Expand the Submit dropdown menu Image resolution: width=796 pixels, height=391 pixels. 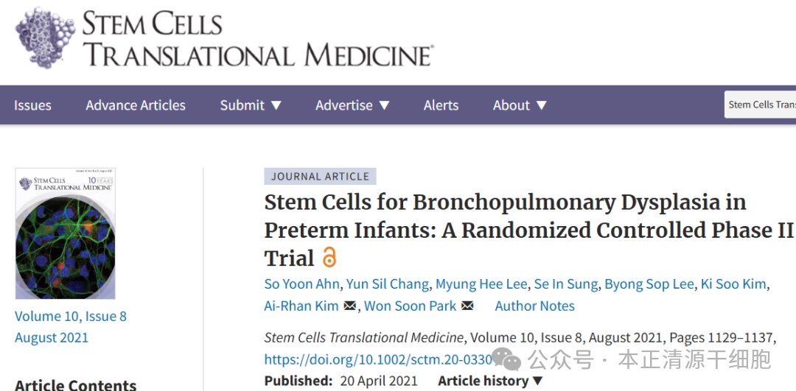coord(251,105)
